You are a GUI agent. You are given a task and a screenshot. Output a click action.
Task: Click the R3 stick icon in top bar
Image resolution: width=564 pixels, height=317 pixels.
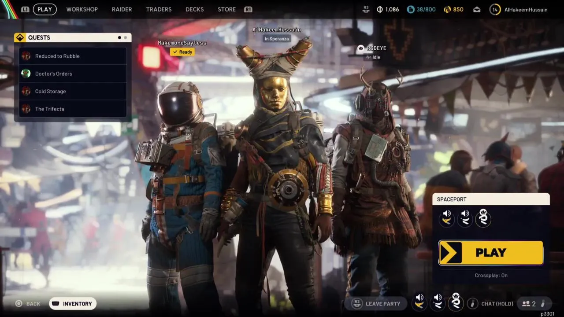(x=366, y=9)
